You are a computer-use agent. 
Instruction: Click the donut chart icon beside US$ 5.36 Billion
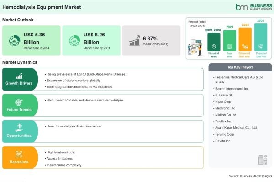tap(15, 40)
